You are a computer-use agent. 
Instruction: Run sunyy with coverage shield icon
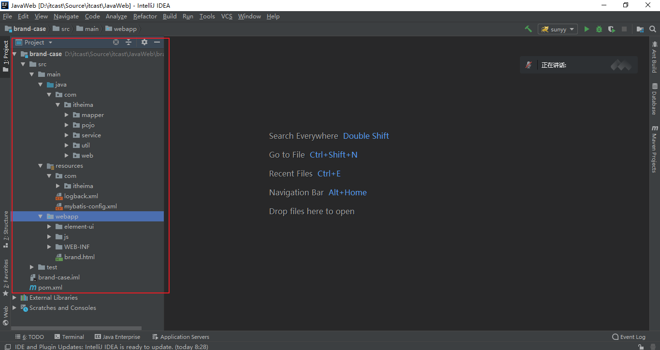pyautogui.click(x=612, y=29)
